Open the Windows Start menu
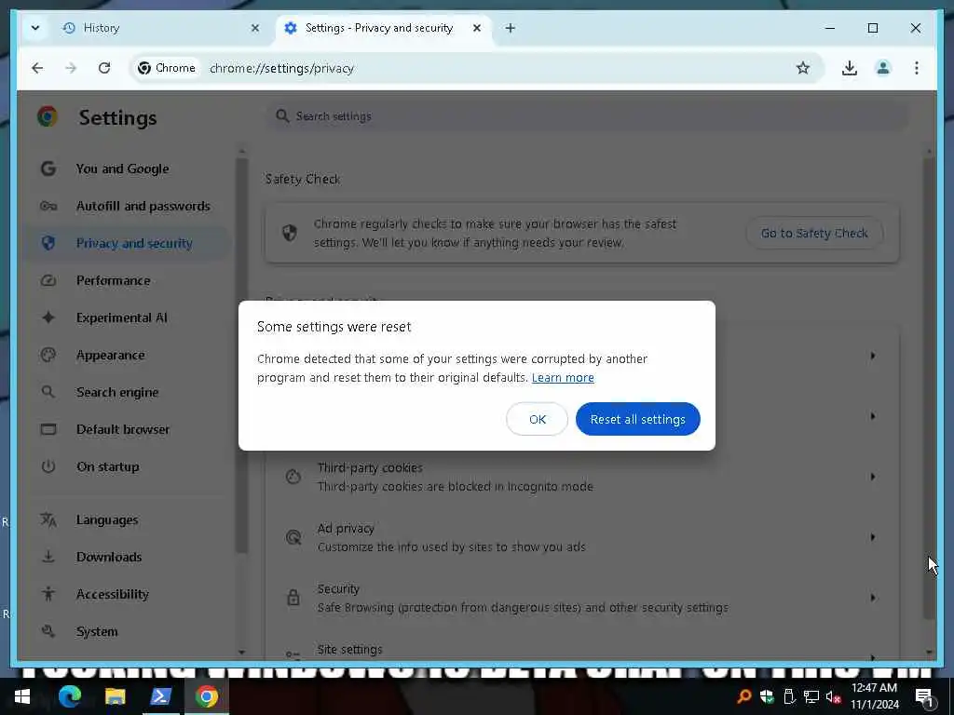954x715 pixels. point(22,696)
